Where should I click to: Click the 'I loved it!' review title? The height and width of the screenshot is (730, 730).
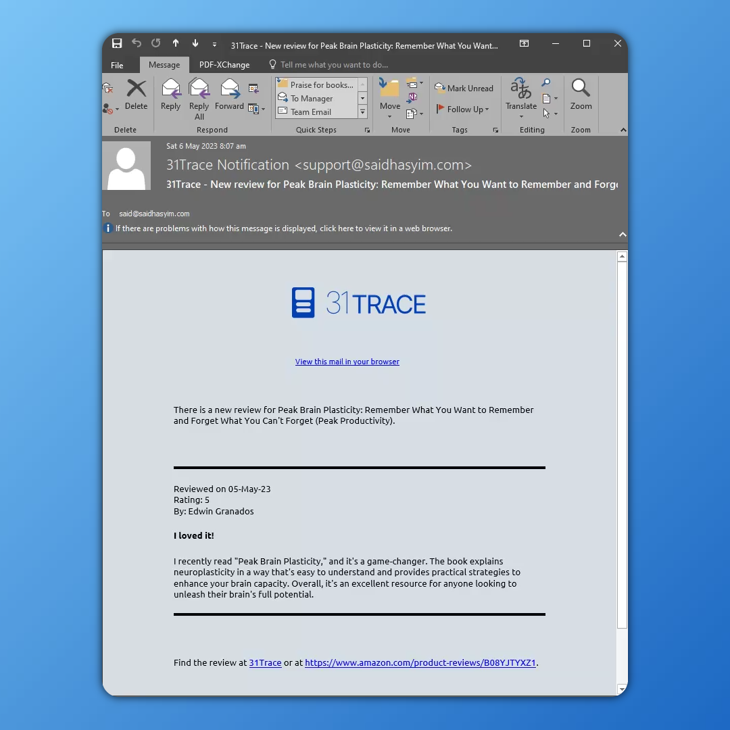click(x=194, y=535)
